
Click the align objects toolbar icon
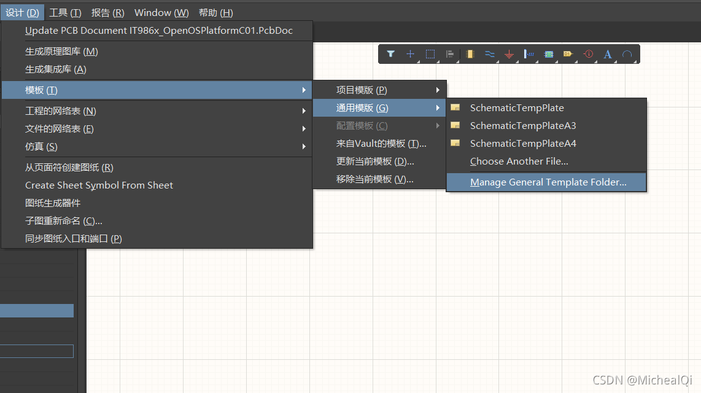(450, 54)
